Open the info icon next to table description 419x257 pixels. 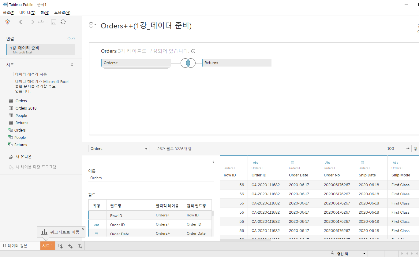coord(193,51)
